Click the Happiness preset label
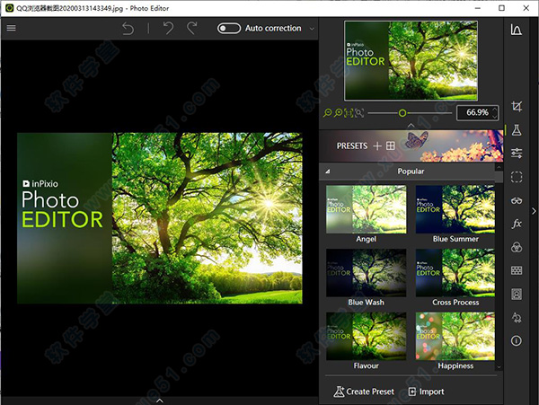This screenshot has width=539, height=405. (x=455, y=365)
